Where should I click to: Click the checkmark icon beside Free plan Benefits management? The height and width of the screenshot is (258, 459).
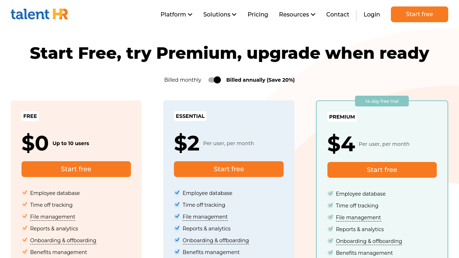25,252
